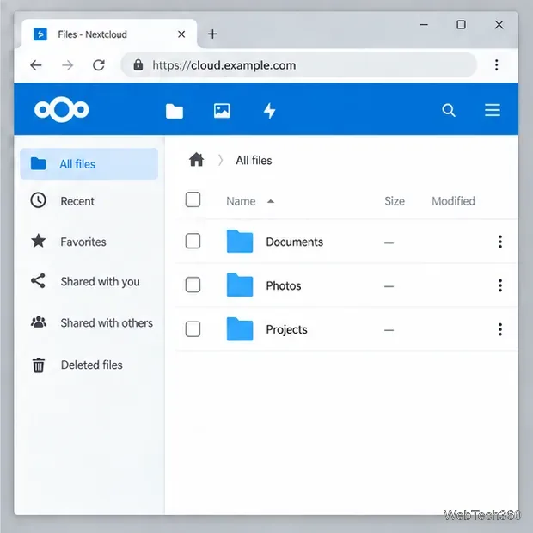Click the All files breadcrumb

[x=254, y=160]
